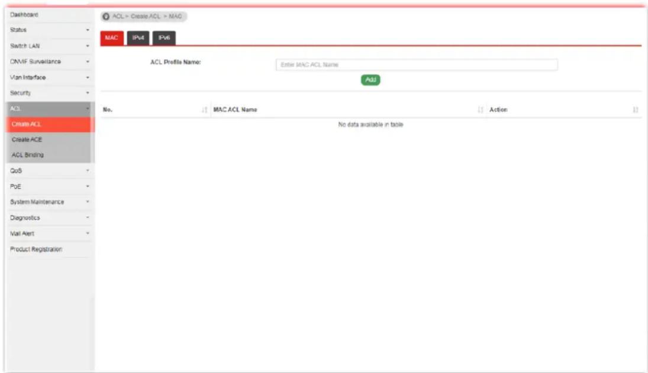Click the ACL Profile Name label

click(176, 62)
